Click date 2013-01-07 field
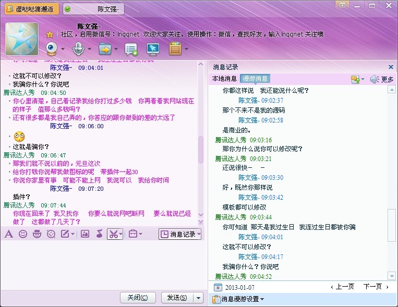Screen dimensions: 398x307 [239, 288]
